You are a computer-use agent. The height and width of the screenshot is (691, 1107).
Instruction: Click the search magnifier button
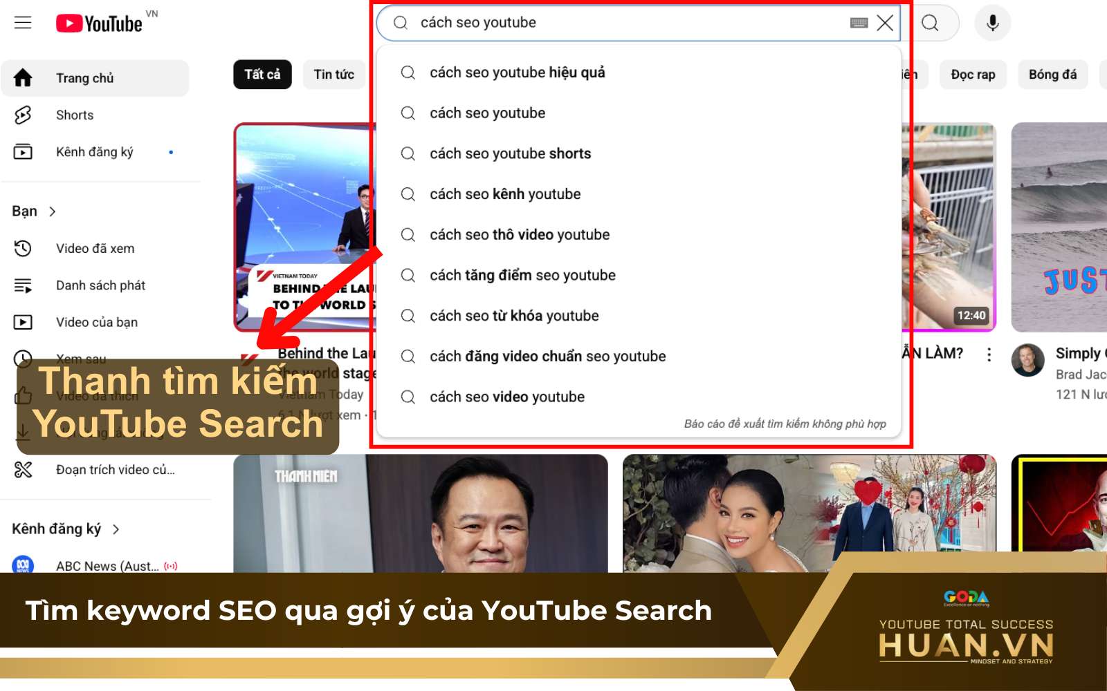click(x=931, y=23)
